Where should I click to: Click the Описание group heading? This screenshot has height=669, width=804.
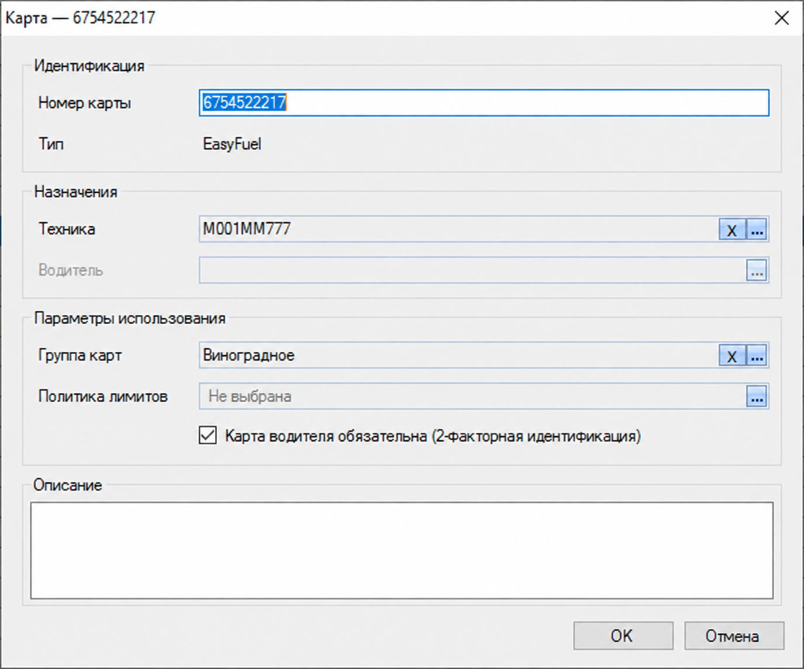pyautogui.click(x=67, y=485)
